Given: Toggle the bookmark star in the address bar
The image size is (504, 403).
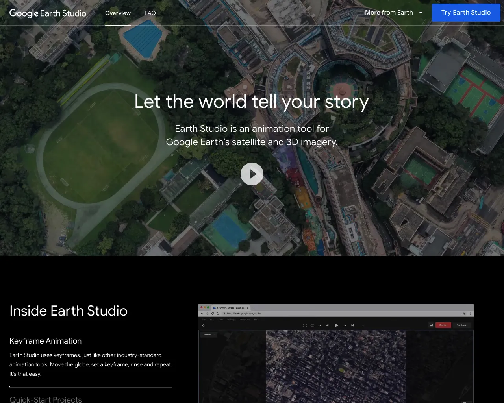Looking at the screenshot, I should 464,314.
